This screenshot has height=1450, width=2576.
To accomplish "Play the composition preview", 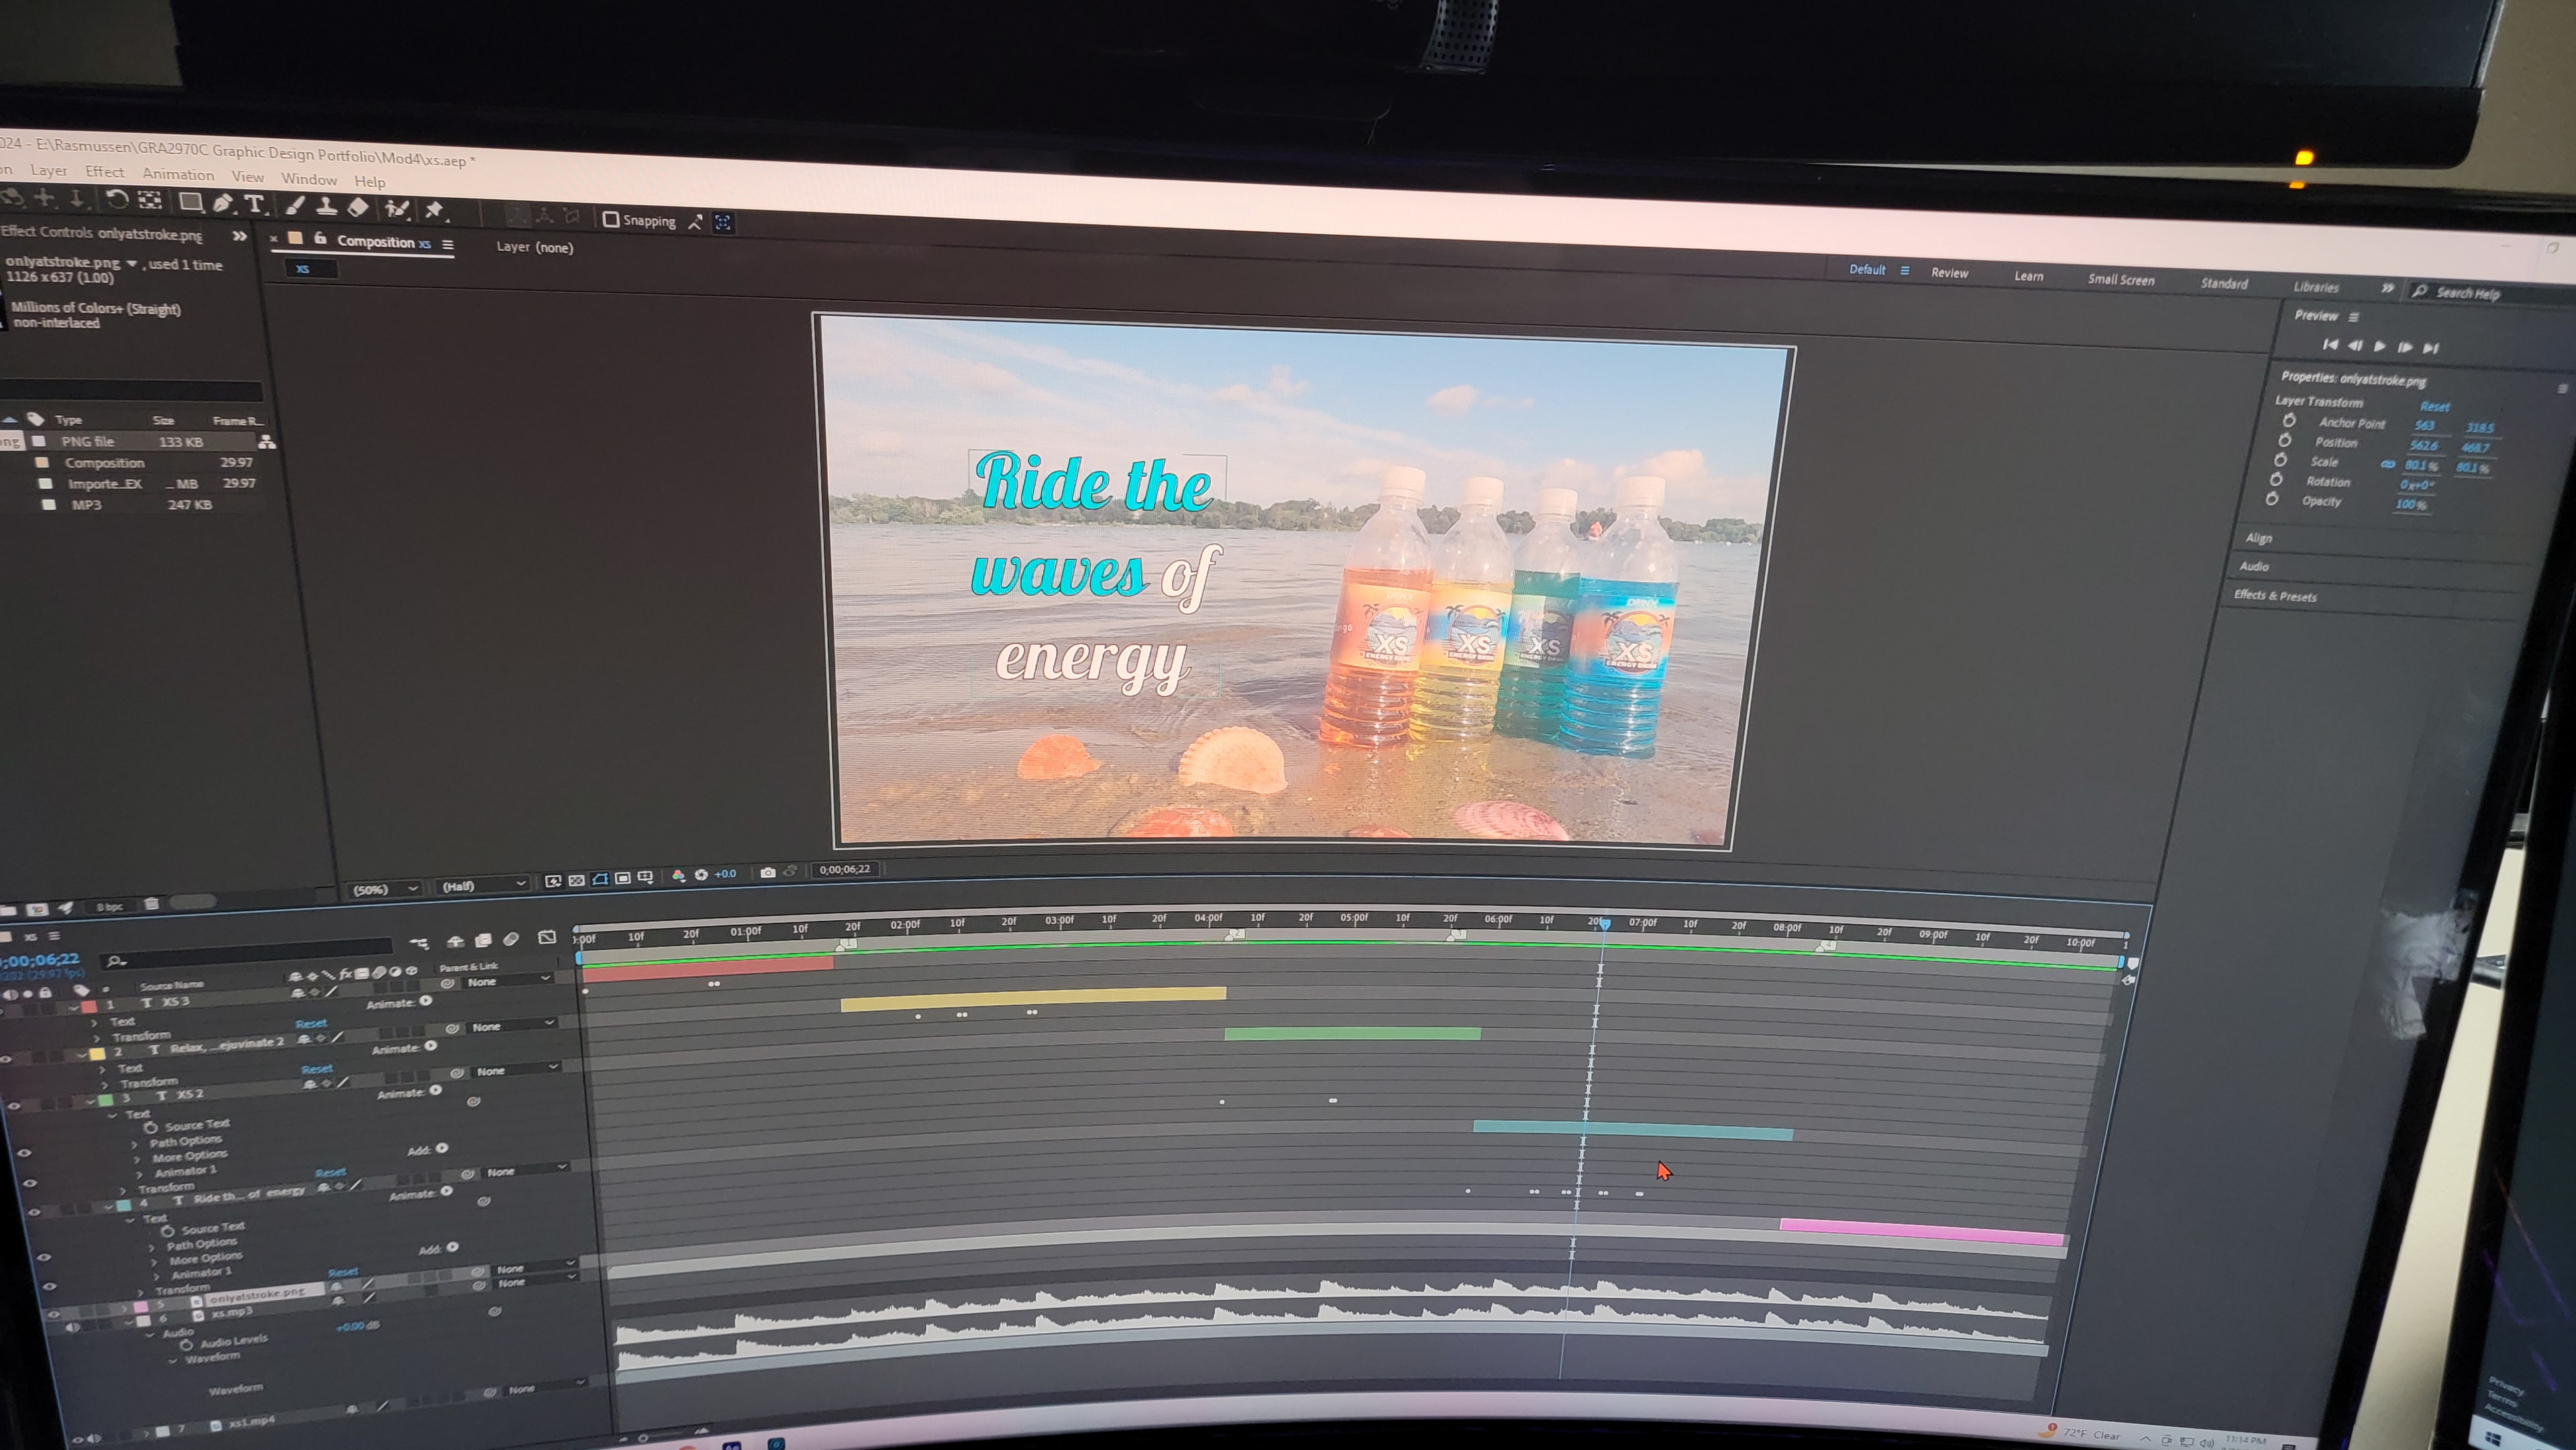I will click(2379, 346).
